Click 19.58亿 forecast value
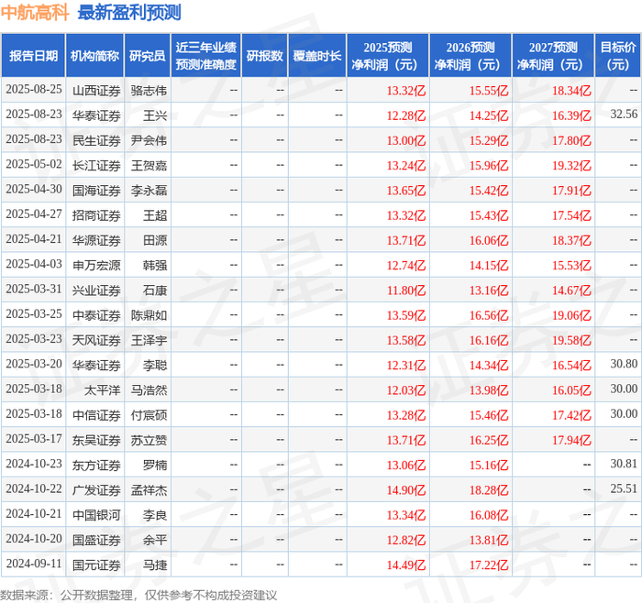Screen dimensions: 642x603 [x=571, y=340]
